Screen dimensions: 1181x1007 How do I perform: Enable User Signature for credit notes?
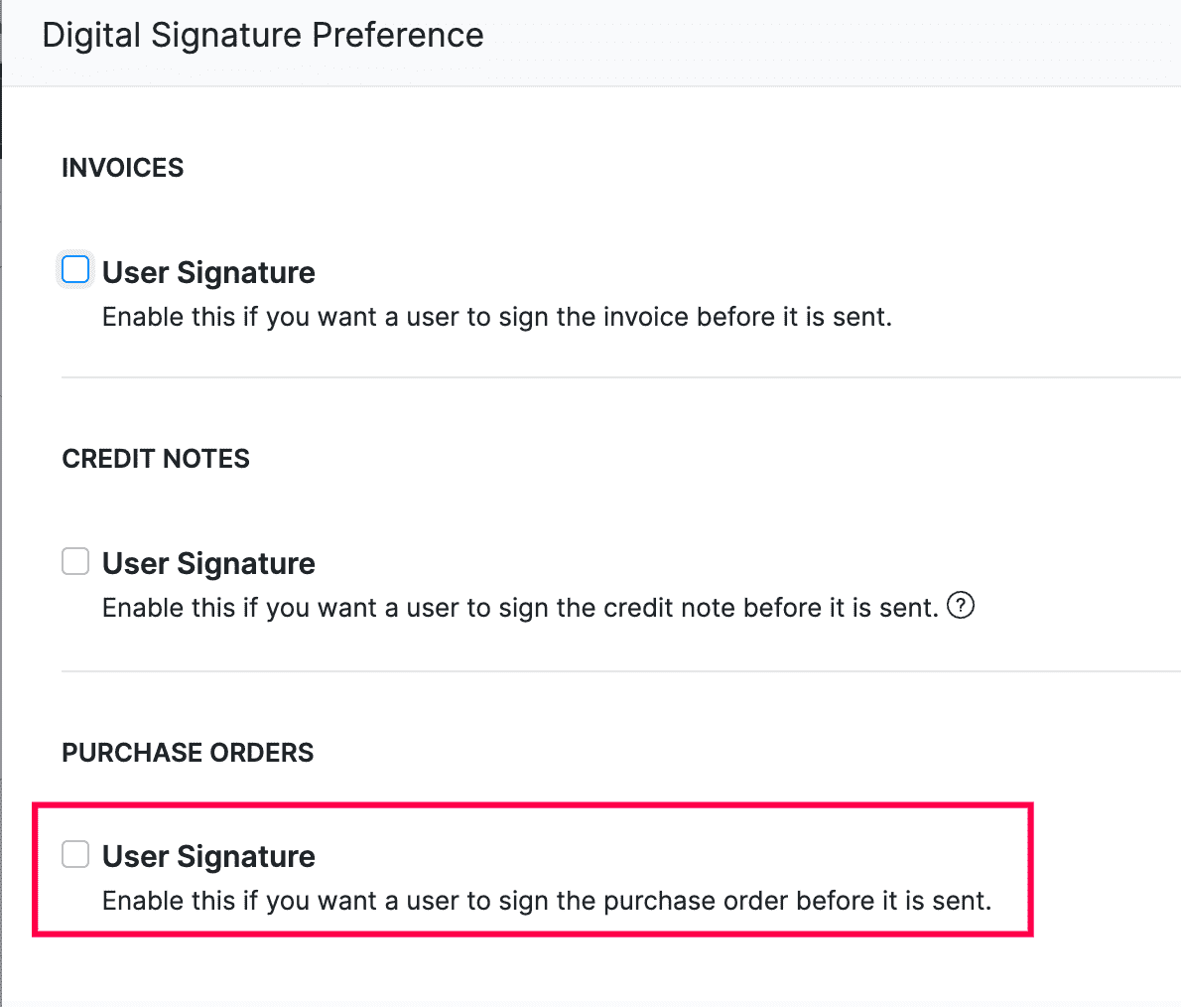click(x=75, y=561)
